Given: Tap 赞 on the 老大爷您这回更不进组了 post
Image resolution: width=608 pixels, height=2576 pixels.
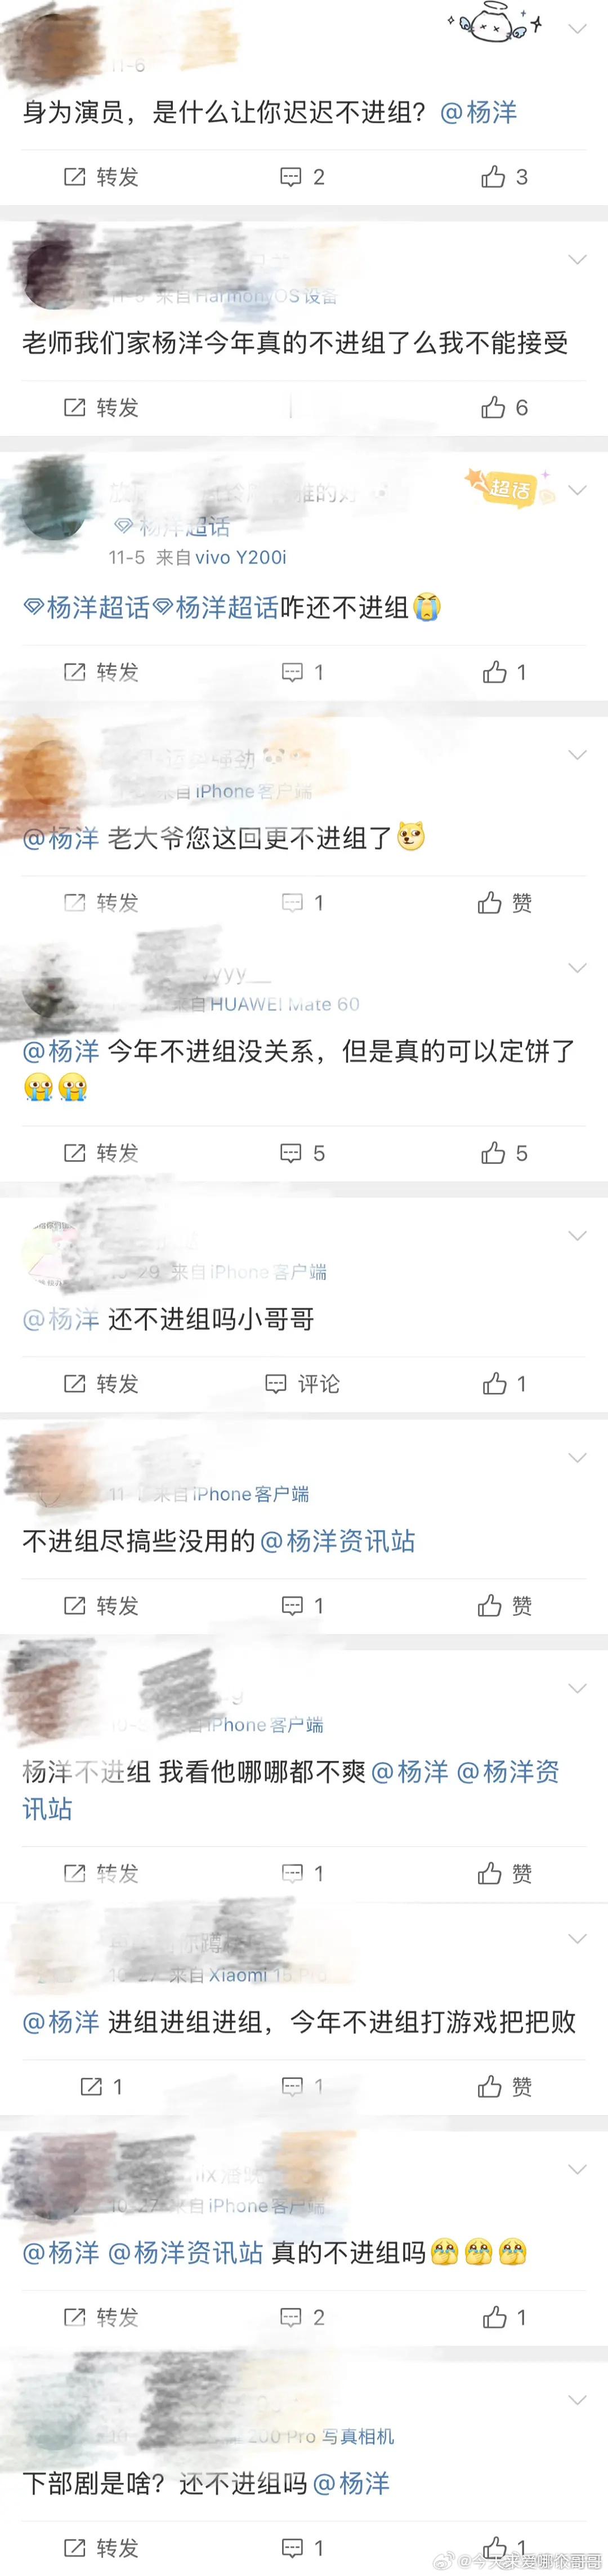Looking at the screenshot, I should coord(504,903).
